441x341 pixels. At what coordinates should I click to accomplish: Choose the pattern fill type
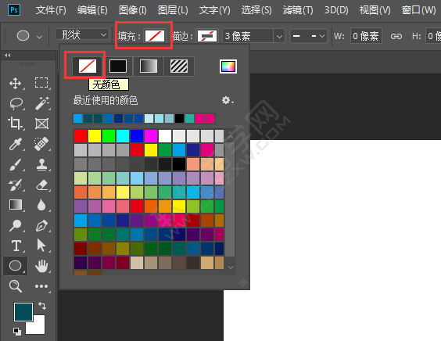tap(179, 66)
